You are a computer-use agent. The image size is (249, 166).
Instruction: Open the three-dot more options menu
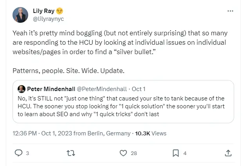tap(230, 11)
